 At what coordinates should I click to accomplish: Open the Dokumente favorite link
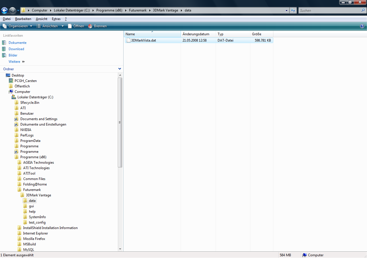(17, 43)
